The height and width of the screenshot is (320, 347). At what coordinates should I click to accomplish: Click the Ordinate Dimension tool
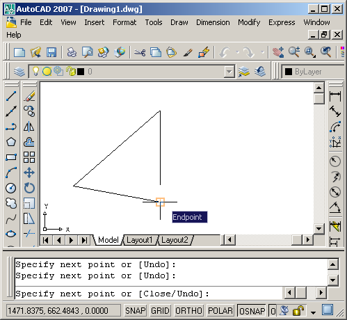pyautogui.click(x=335, y=142)
